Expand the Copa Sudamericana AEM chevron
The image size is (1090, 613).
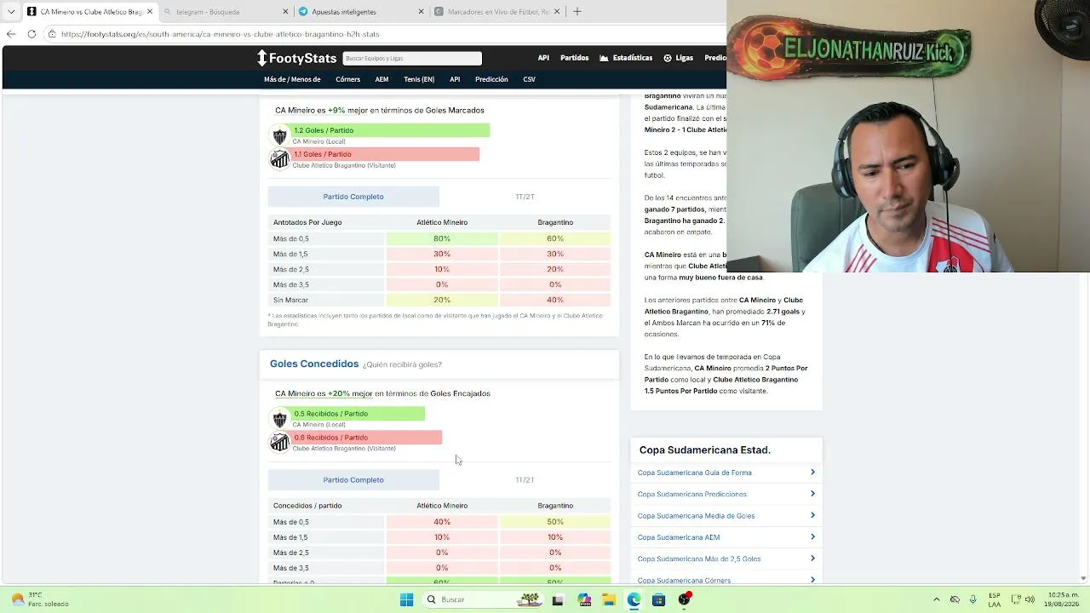[x=812, y=537]
